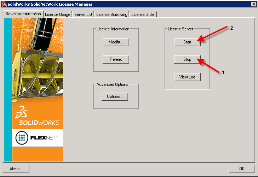Click Reread under License Information
This screenshot has width=258, height=177.
coord(116,59)
